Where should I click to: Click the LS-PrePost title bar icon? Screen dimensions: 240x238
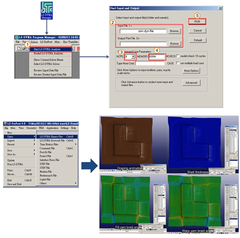pyautogui.click(x=5, y=124)
